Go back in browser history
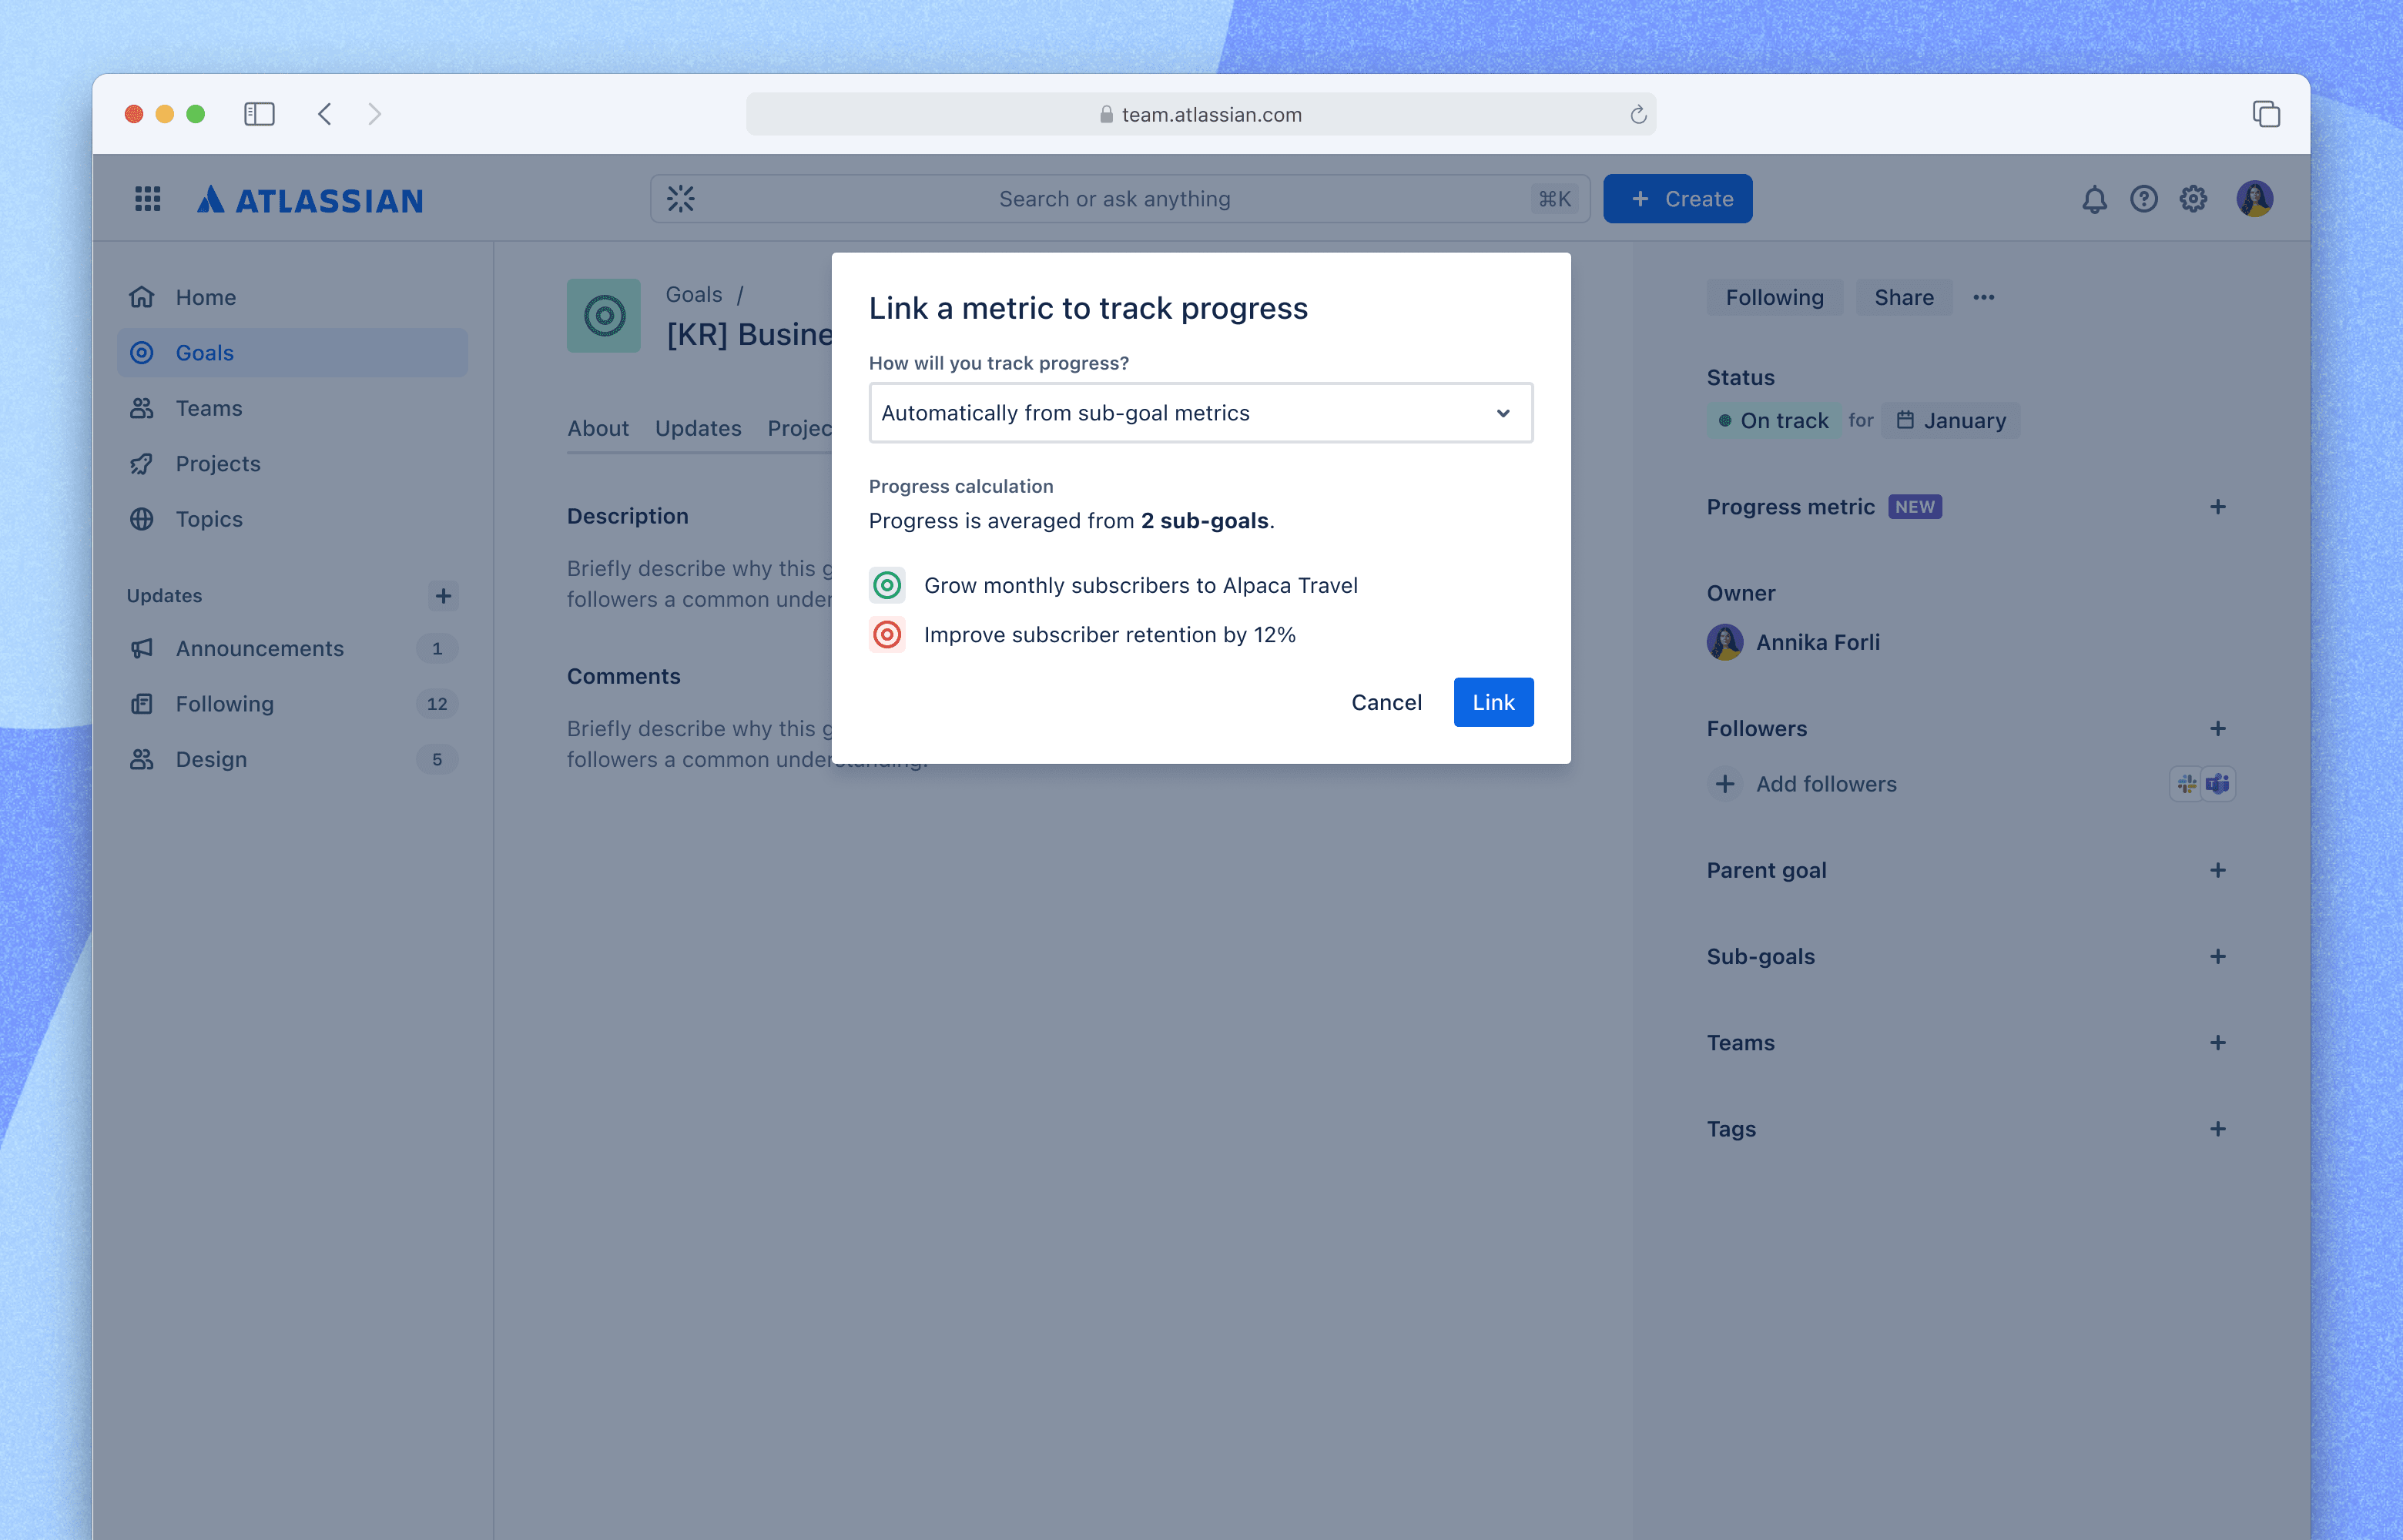 324,115
